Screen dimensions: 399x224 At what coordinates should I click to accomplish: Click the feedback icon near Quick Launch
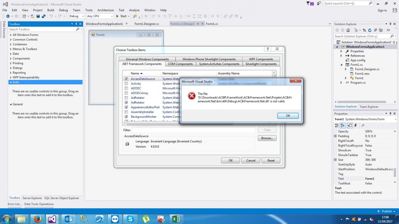tap(319, 3)
